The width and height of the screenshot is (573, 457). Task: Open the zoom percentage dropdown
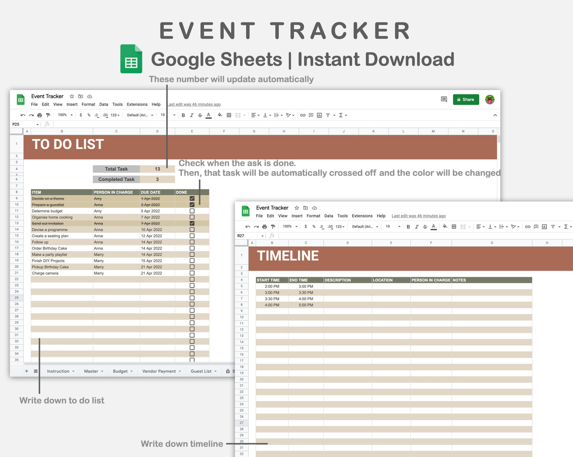(x=65, y=115)
